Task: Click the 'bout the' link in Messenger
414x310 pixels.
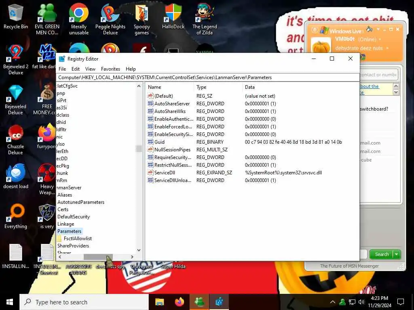Action: click(370, 86)
